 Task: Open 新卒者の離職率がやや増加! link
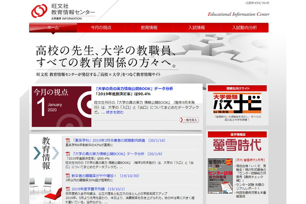pyautogui.click(x=105, y=176)
